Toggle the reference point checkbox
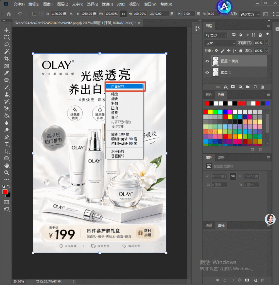 click(x=34, y=14)
